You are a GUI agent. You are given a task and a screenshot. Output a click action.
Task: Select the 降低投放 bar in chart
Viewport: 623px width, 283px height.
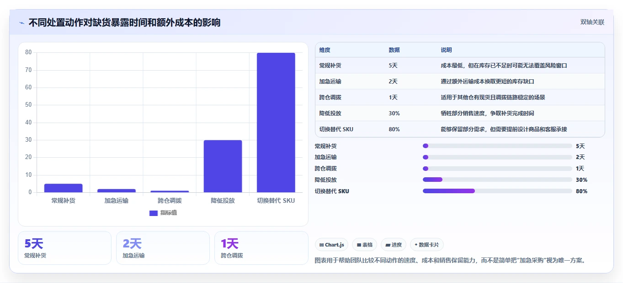[223, 166]
